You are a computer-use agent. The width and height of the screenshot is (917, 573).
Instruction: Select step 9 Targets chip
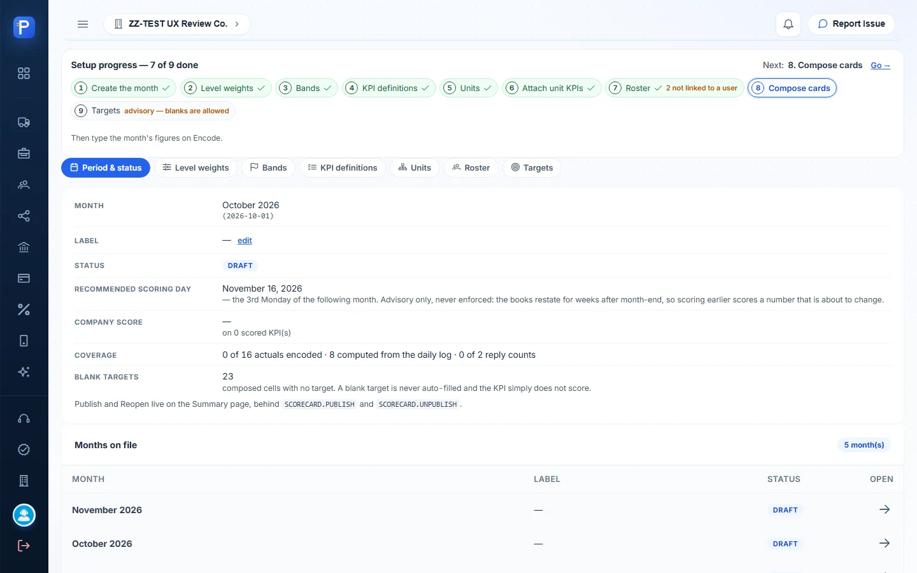pos(153,111)
